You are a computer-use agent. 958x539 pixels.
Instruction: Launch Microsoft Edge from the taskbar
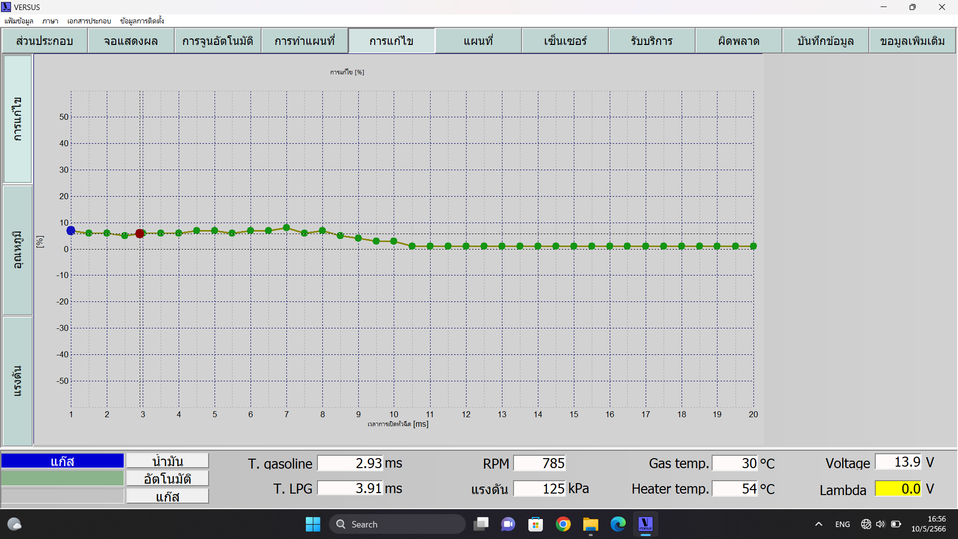point(618,524)
